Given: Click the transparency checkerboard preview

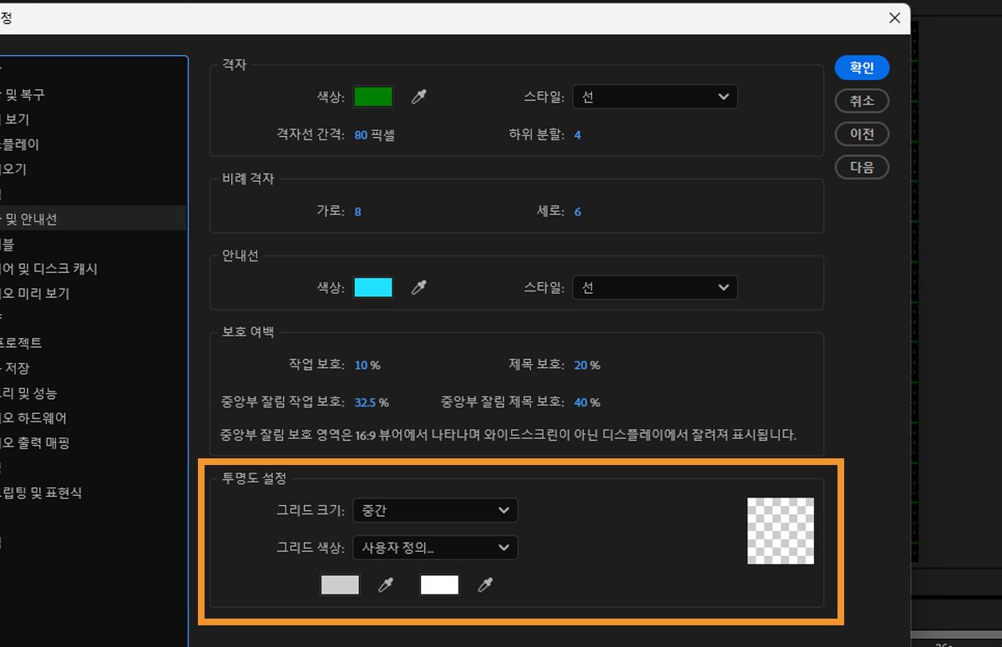Looking at the screenshot, I should point(780,530).
